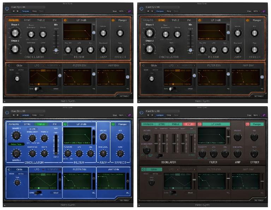
Task: Toggle the red Flanger power button in the brown window
Action: 247,124
